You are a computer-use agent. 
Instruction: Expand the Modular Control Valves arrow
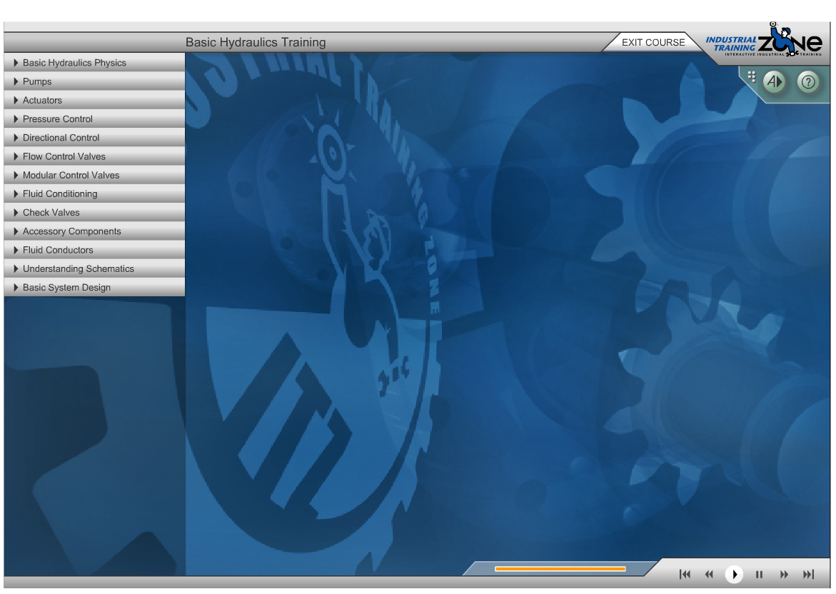(x=16, y=174)
